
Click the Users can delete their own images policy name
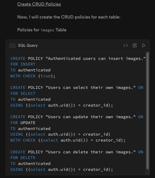pyautogui.click(x=90, y=152)
